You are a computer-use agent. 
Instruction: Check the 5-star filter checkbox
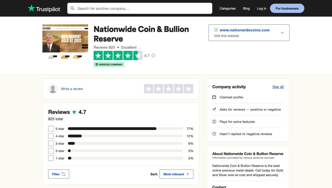click(x=51, y=129)
